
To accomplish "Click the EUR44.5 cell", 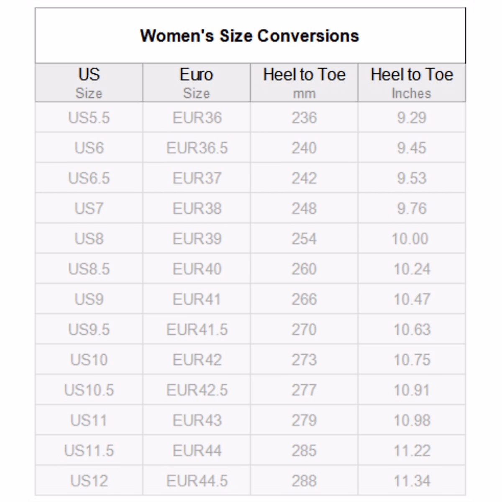I will (197, 481).
